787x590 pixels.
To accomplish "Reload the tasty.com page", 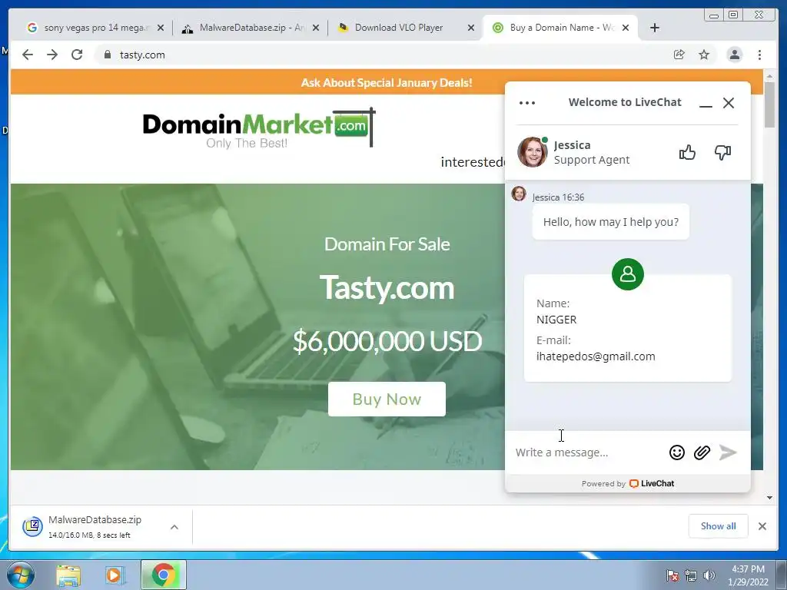I will tap(77, 55).
